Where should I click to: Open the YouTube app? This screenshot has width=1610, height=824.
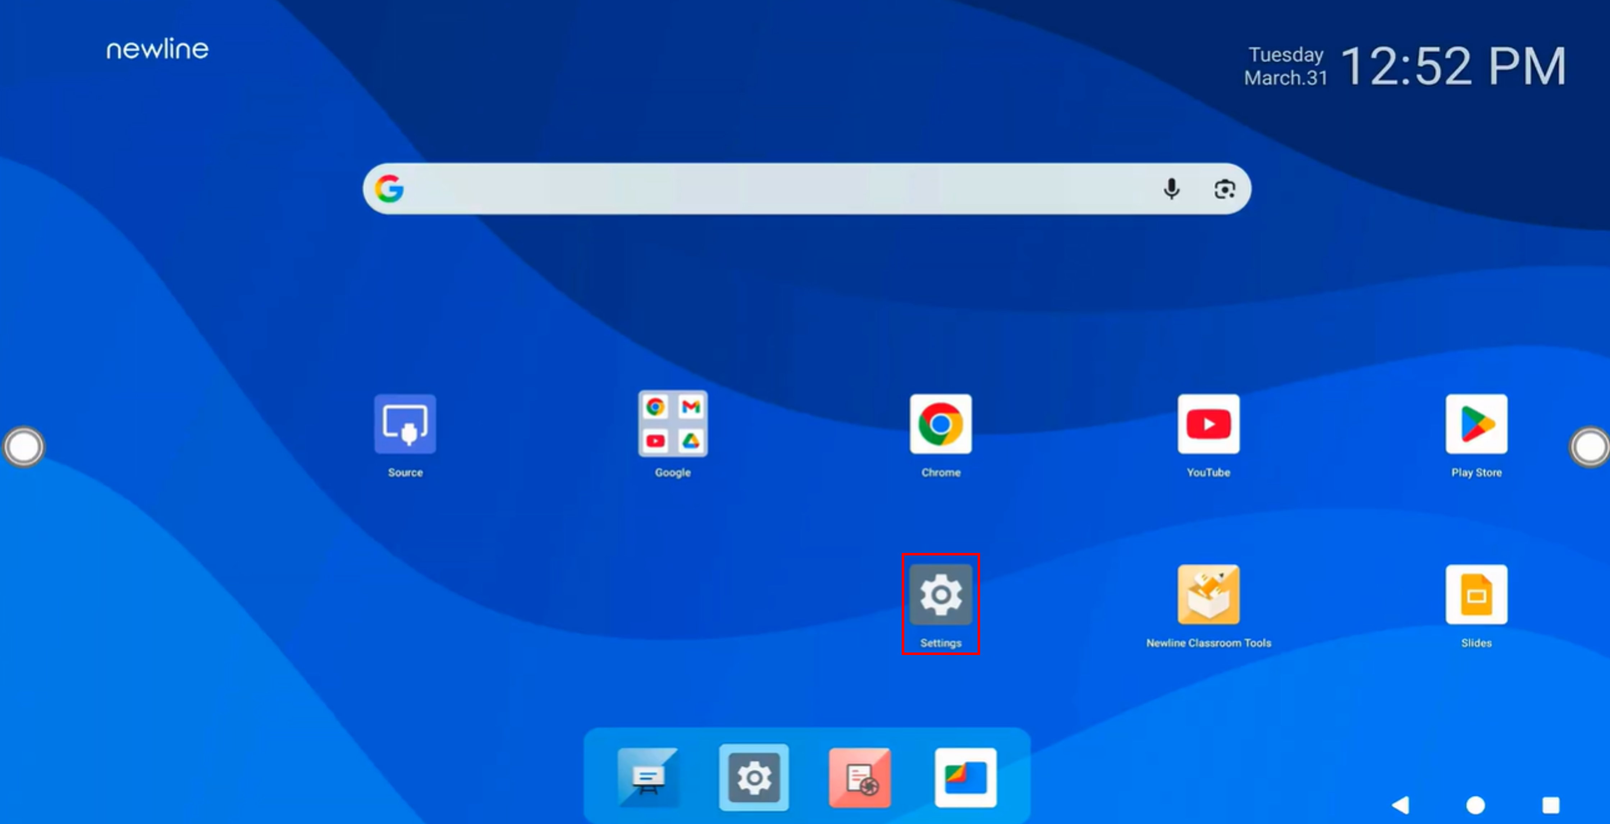pyautogui.click(x=1208, y=425)
